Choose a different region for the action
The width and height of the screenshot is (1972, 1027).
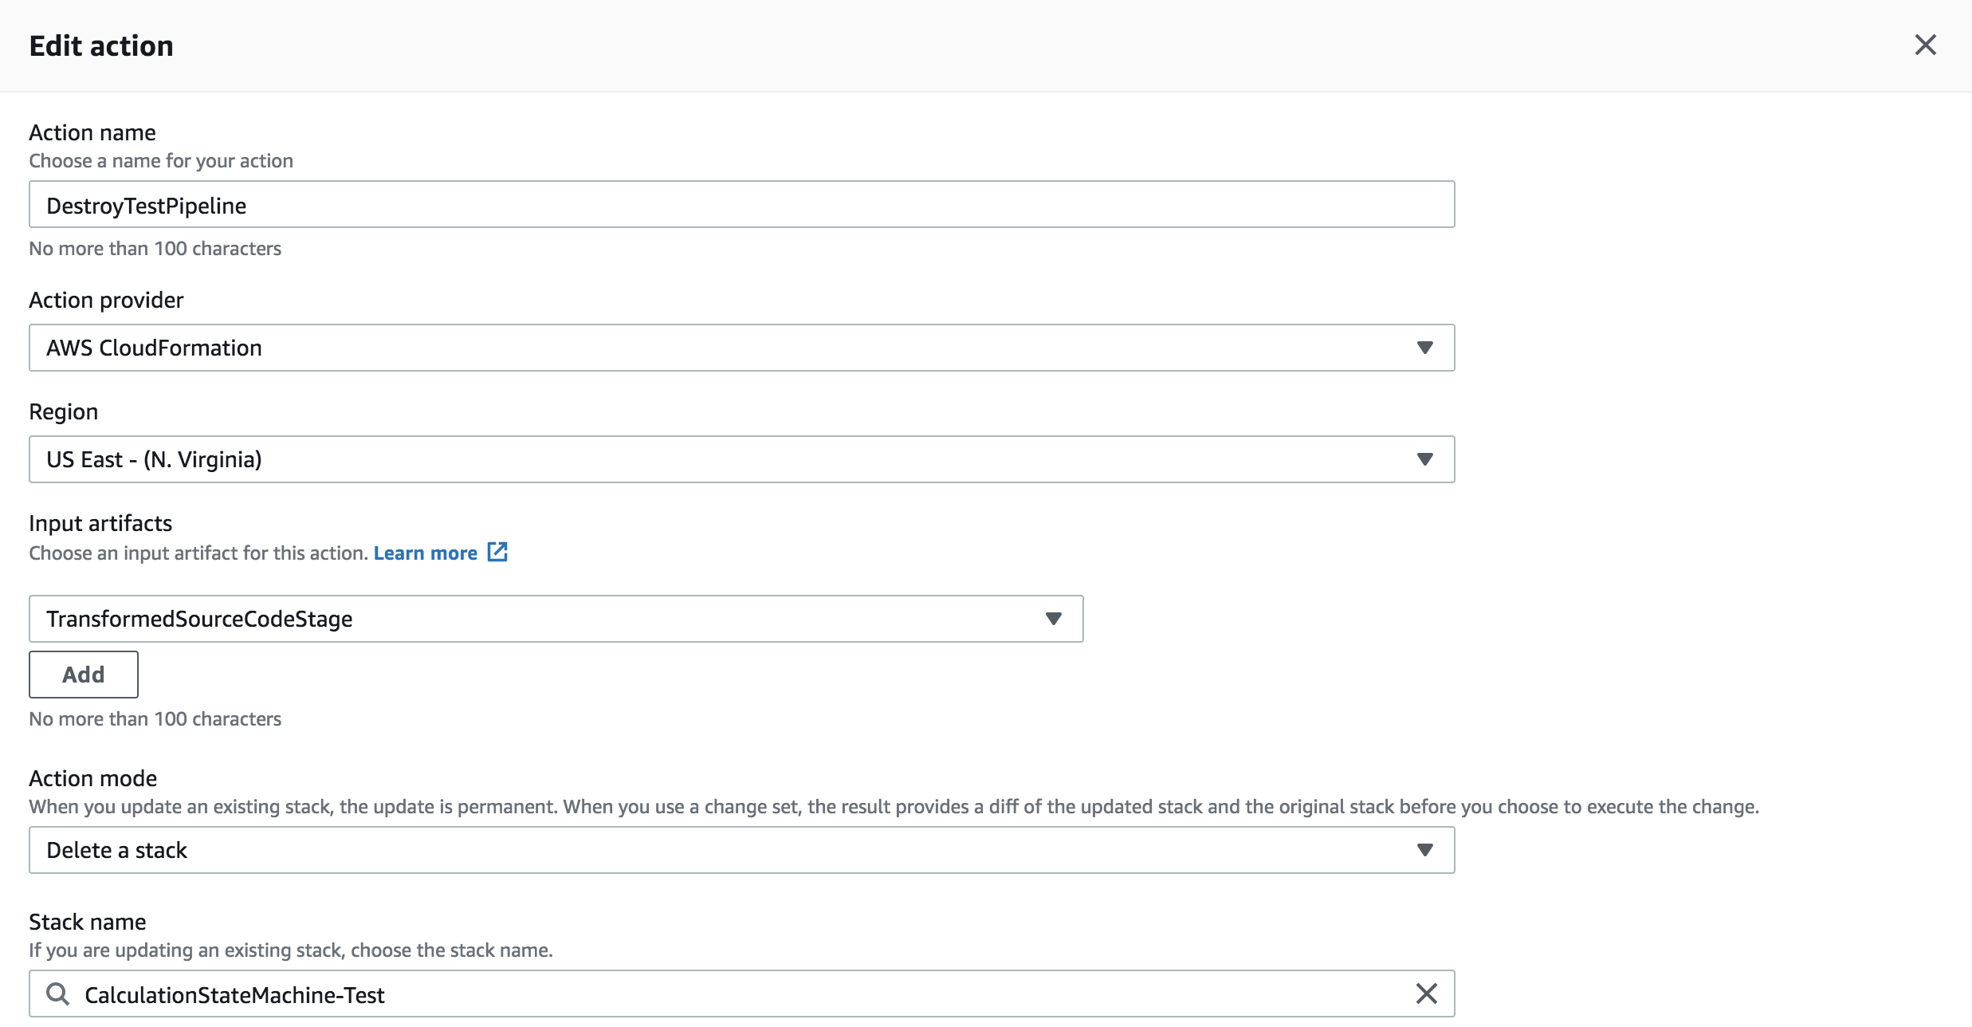(x=1426, y=459)
